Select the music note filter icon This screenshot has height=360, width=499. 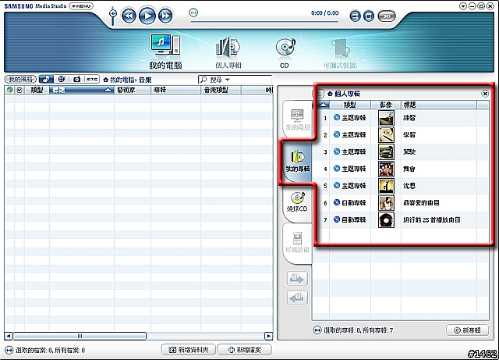(46, 79)
